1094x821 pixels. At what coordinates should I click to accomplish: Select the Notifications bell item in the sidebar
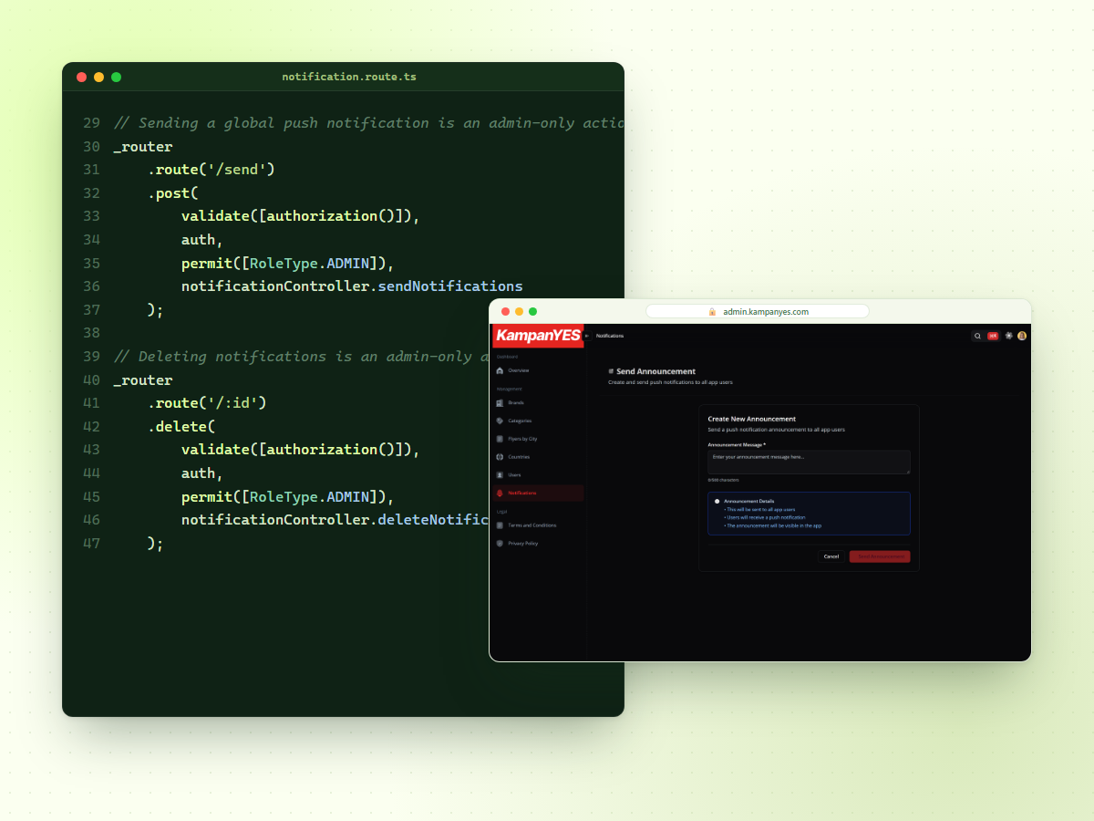tap(538, 493)
